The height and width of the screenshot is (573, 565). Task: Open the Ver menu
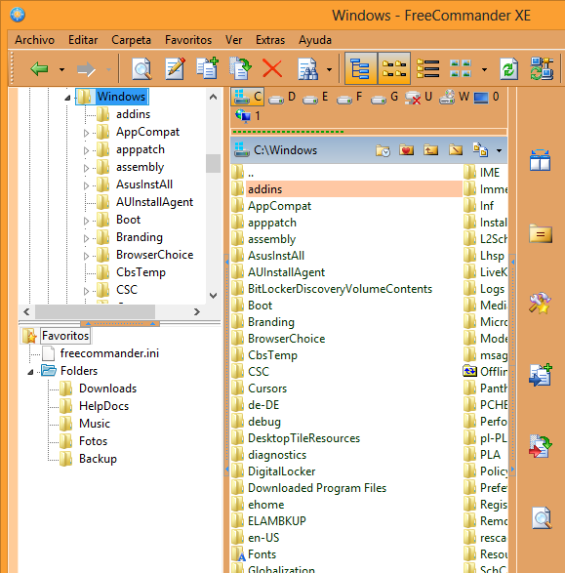pyautogui.click(x=234, y=40)
